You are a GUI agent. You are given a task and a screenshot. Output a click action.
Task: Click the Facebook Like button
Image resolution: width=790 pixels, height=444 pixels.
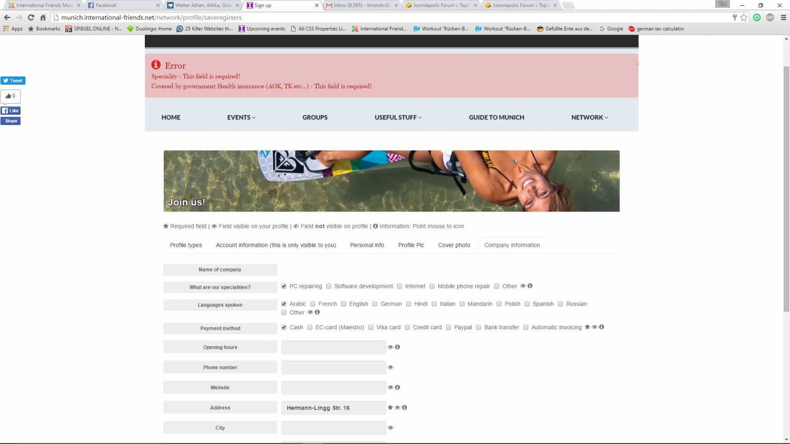click(x=11, y=110)
